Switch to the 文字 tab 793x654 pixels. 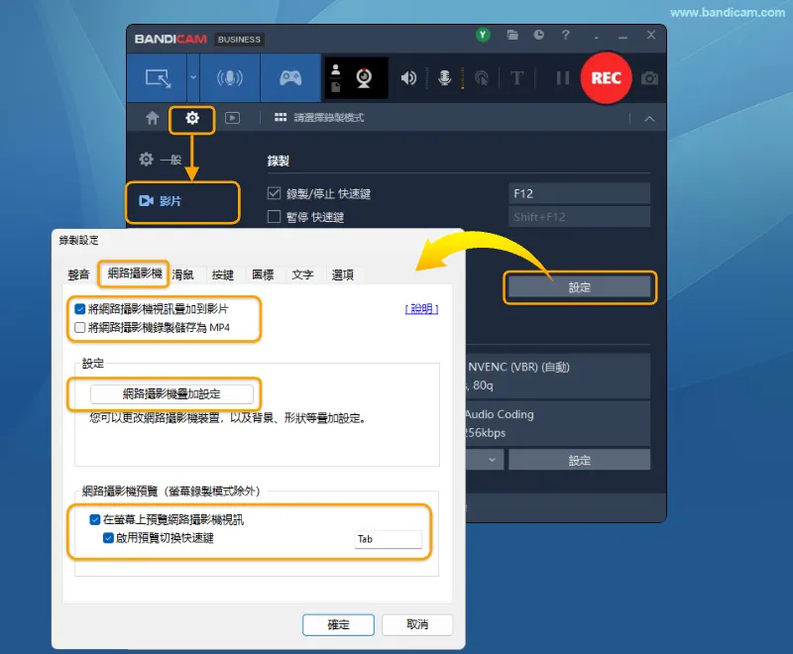302,274
